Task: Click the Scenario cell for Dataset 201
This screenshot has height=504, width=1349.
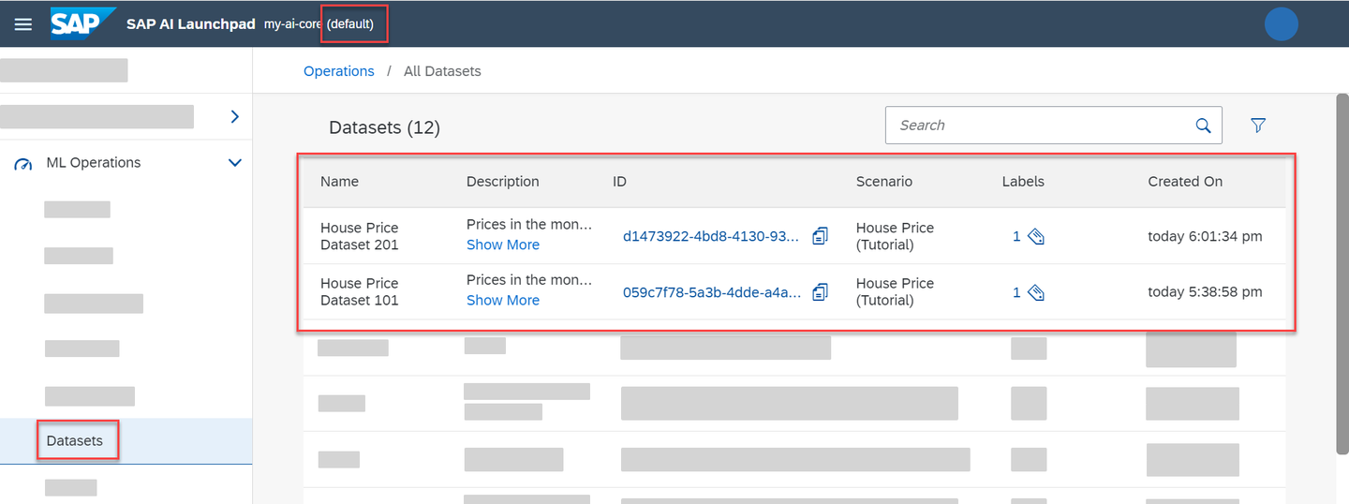Action: 895,236
